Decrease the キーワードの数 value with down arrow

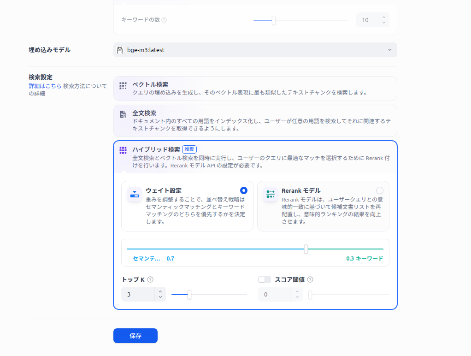383,23
